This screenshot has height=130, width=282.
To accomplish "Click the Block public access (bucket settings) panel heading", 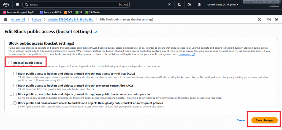I will [42, 43].
